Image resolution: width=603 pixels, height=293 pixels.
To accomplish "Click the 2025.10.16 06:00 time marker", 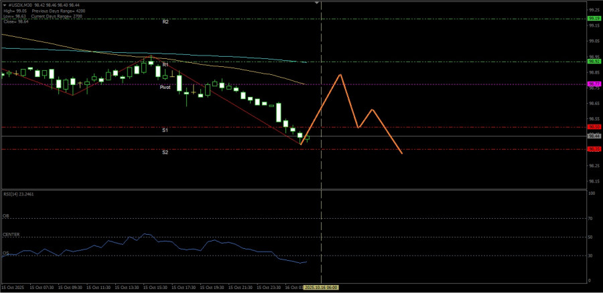I will pos(322,287).
